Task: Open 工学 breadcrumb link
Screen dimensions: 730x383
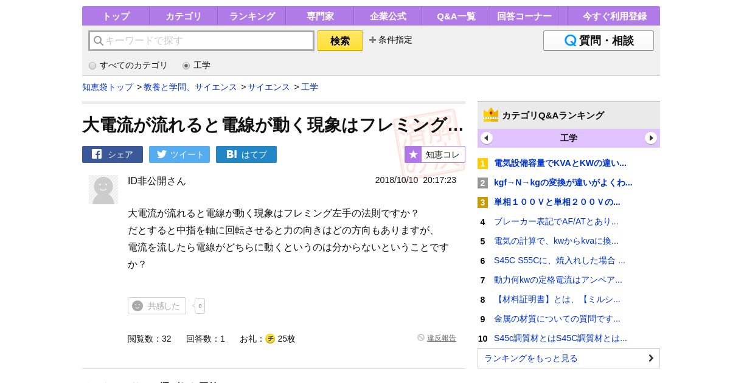Action: [x=310, y=87]
